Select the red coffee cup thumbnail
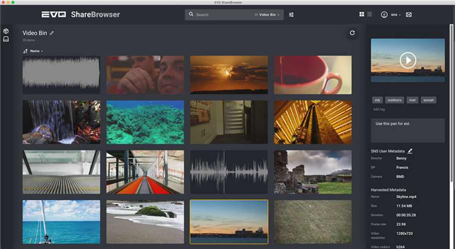This screenshot has height=249, width=455. [313, 75]
